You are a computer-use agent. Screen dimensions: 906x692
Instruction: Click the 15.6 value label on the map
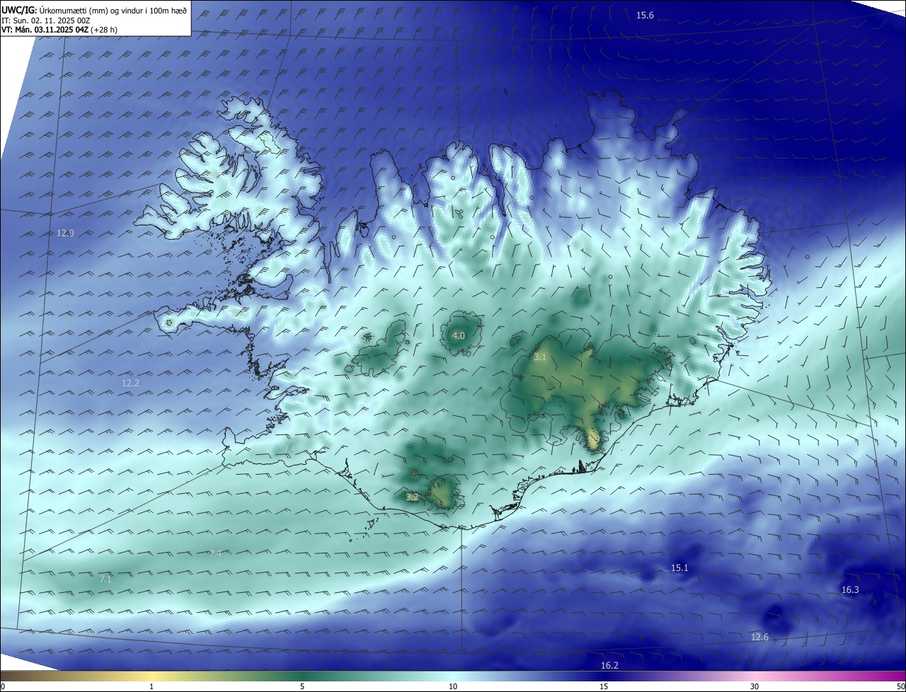(645, 16)
